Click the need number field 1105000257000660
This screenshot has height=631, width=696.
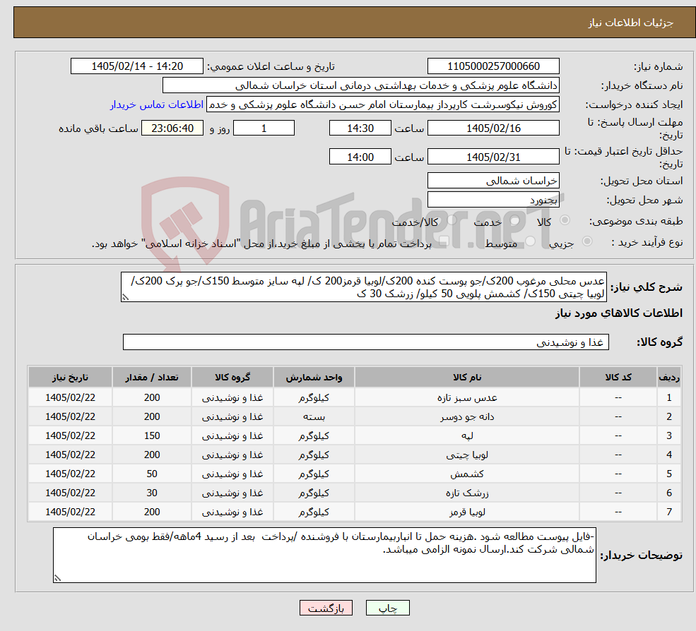pyautogui.click(x=493, y=66)
